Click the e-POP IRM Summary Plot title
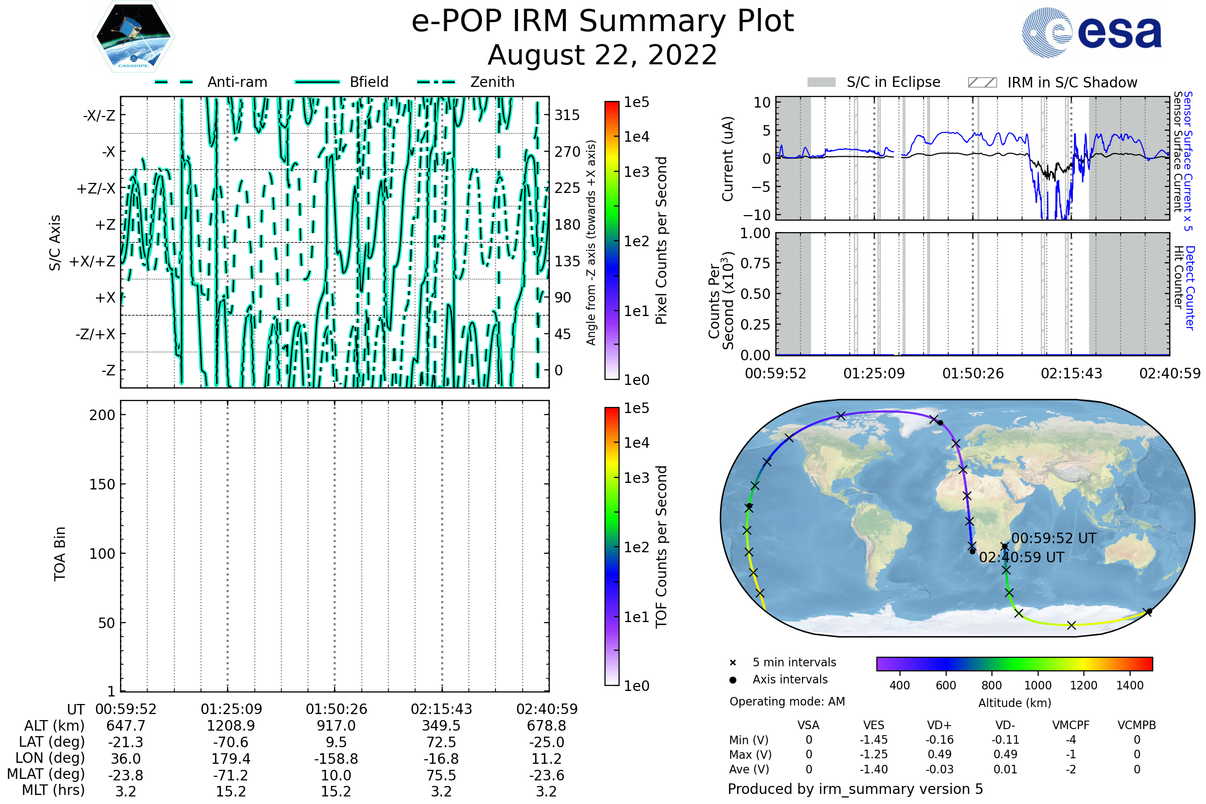1206x804 pixels. pyautogui.click(x=602, y=22)
